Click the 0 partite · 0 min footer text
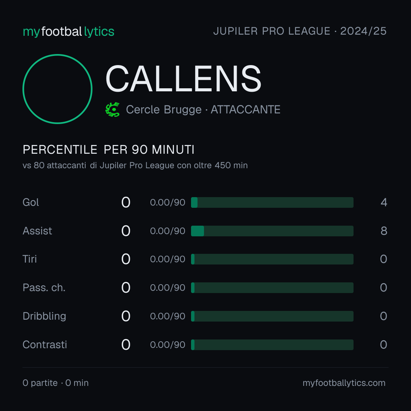 point(56,383)
